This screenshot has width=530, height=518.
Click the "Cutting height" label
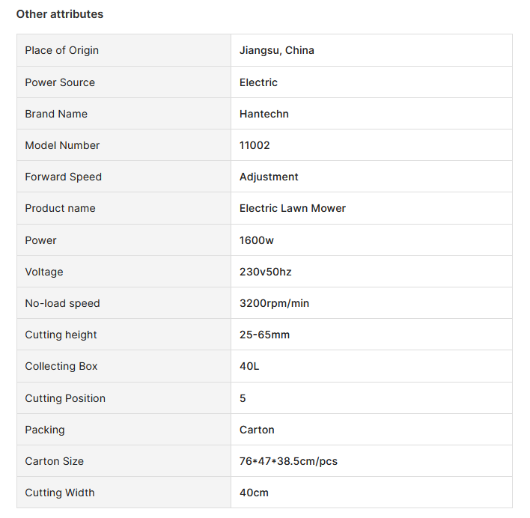click(x=61, y=335)
